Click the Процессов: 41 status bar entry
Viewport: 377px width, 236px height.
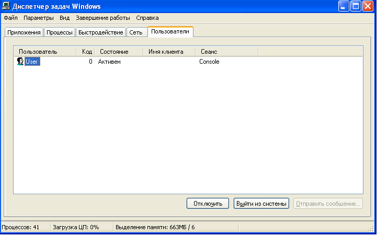pyautogui.click(x=26, y=227)
